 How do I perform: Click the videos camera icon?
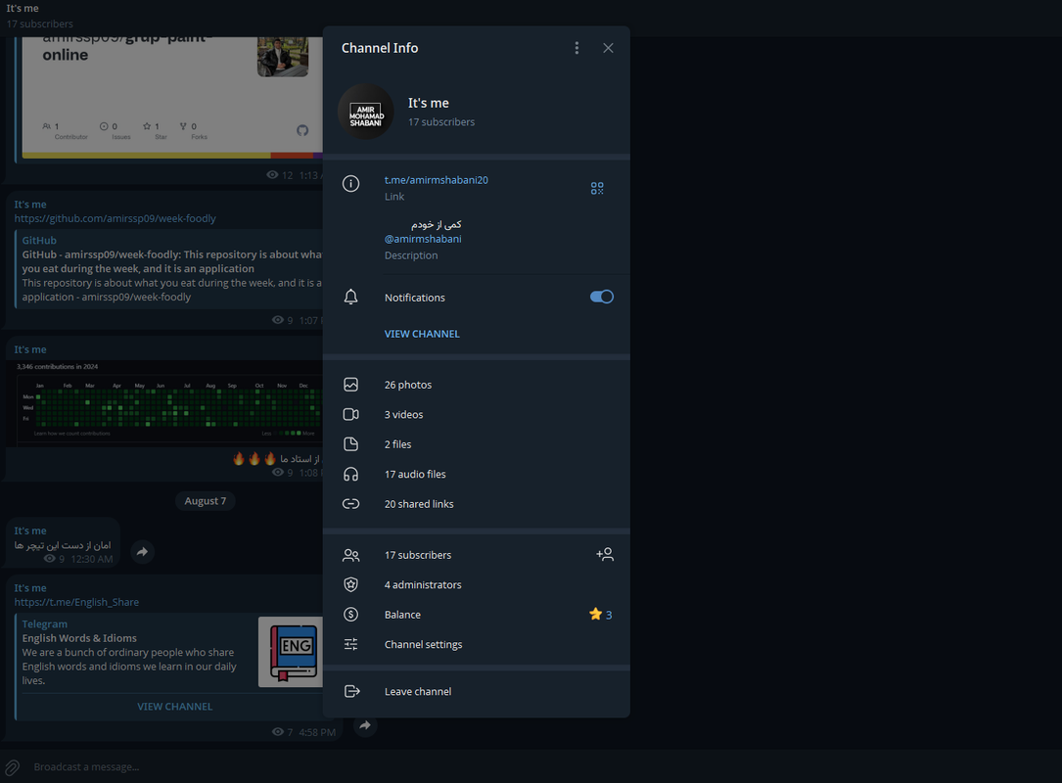(350, 415)
